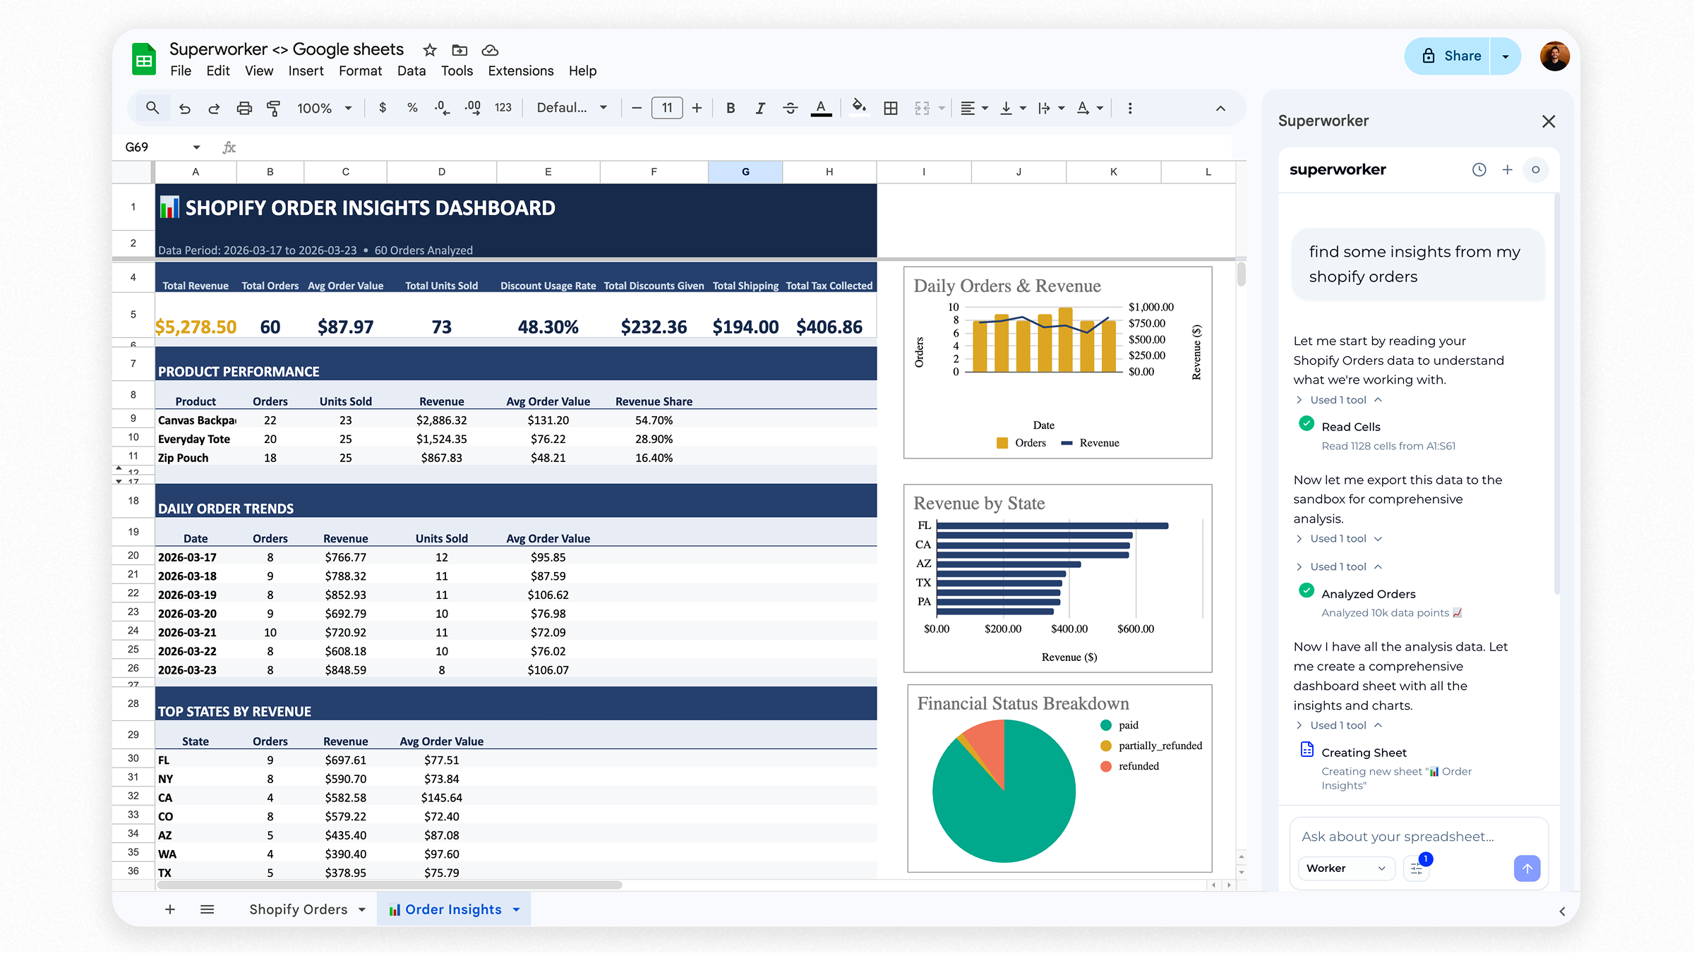Open the paint format tool
This screenshot has width=1694, height=965.
click(x=273, y=107)
